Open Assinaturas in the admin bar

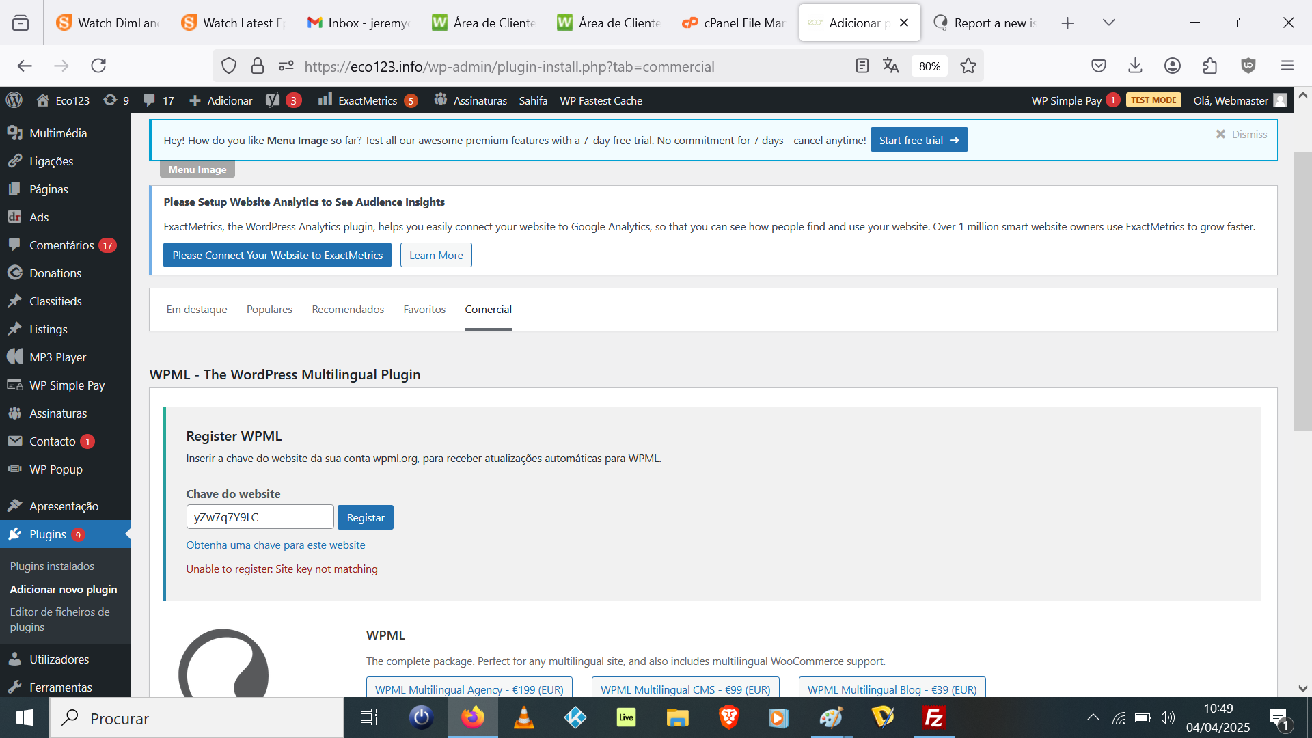coord(471,100)
